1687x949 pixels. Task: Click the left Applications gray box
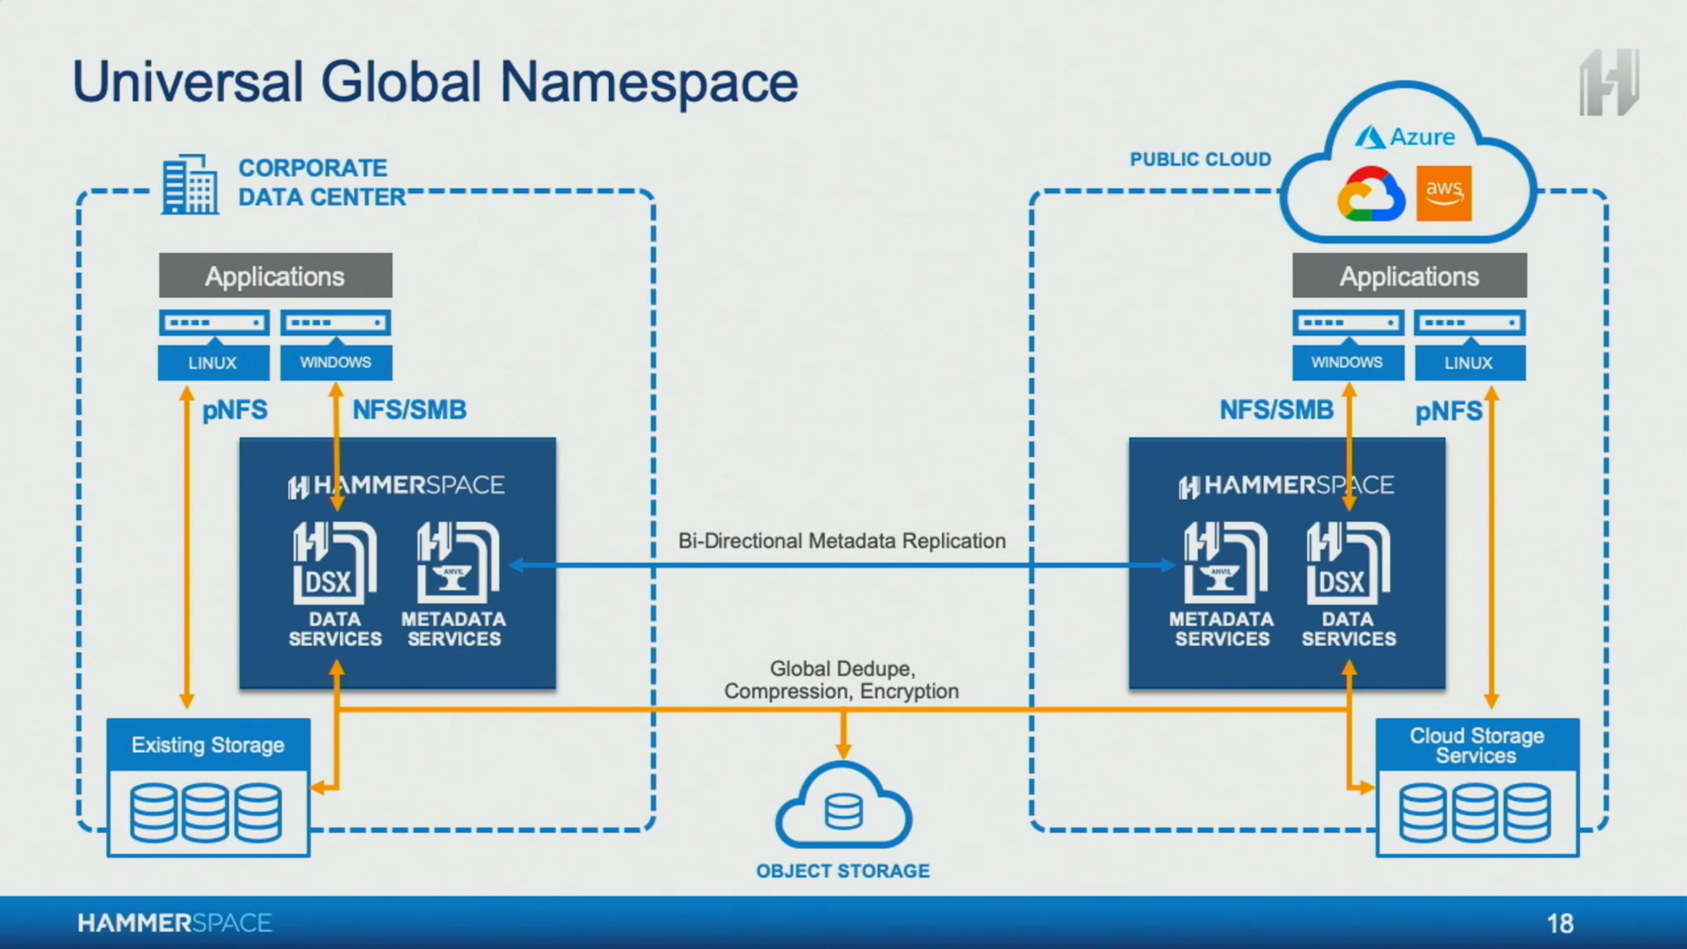click(x=275, y=276)
